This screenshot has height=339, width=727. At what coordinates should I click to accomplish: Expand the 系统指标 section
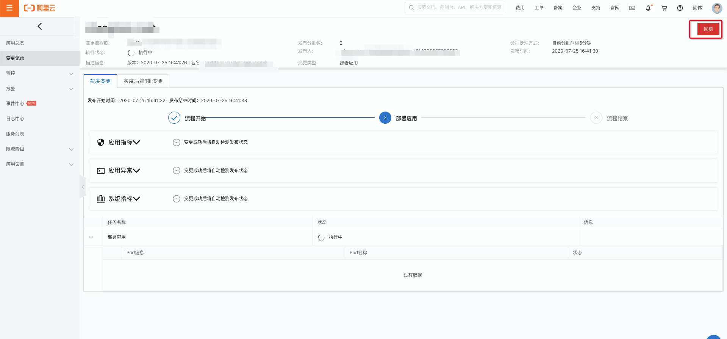pos(136,199)
